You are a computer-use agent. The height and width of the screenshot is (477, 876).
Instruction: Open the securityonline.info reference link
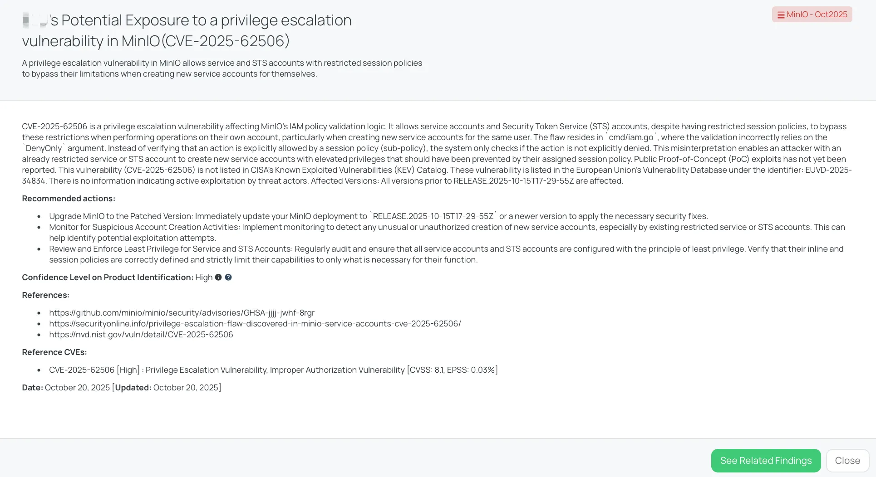coord(255,324)
